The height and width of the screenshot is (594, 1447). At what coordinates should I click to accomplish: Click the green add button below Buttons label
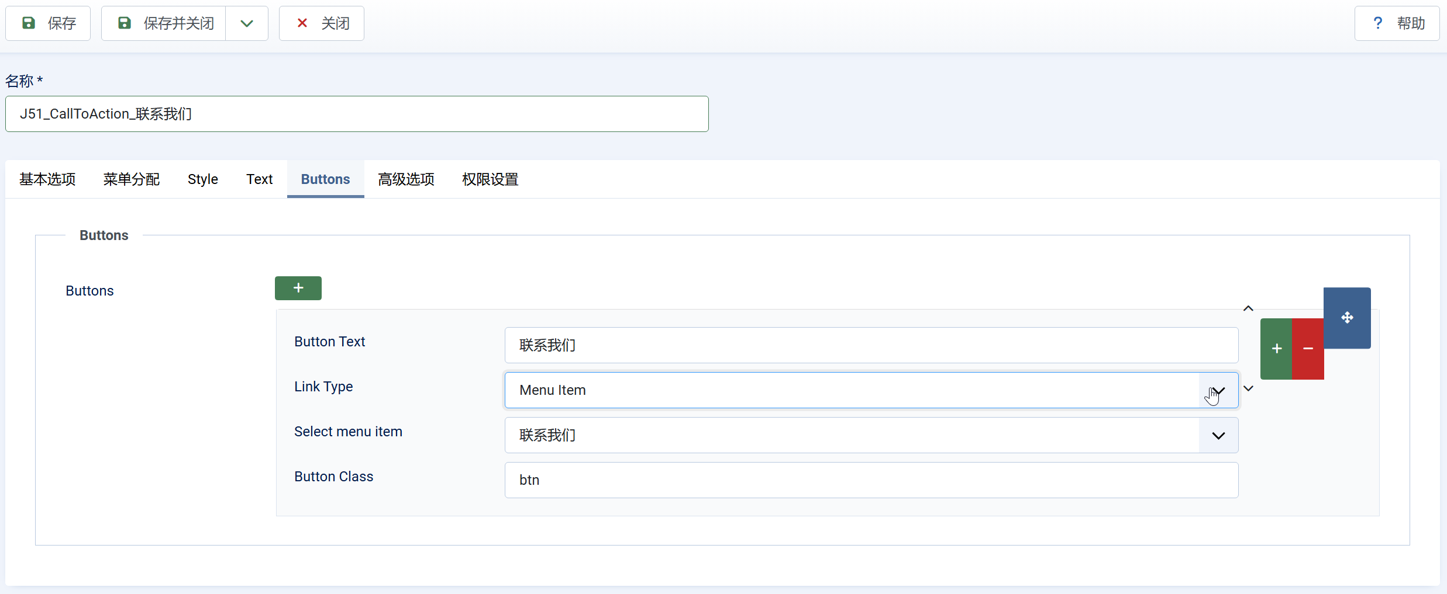point(298,288)
